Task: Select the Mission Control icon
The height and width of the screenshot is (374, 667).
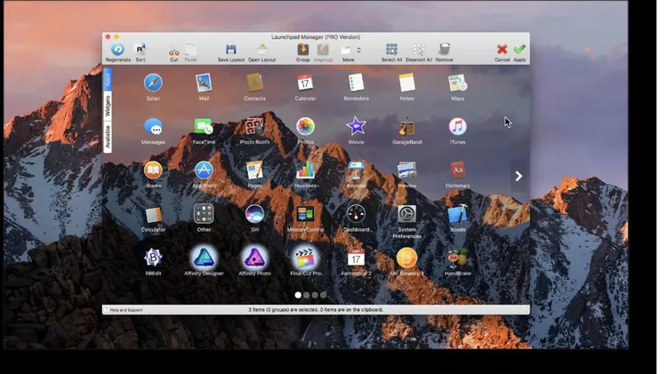Action: point(305,214)
